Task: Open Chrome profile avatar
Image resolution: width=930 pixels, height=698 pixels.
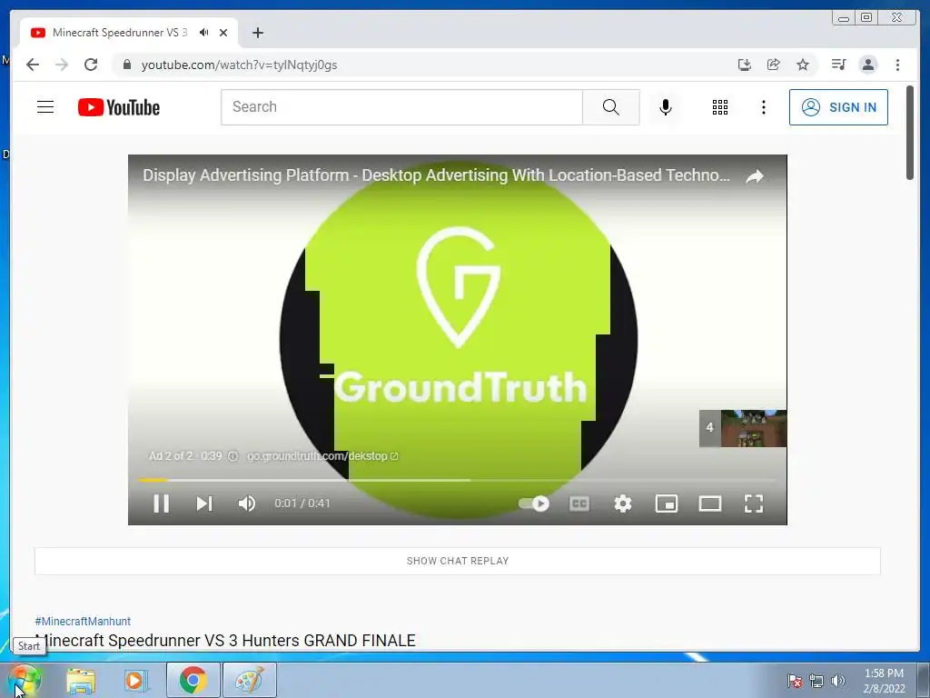Action: click(867, 65)
